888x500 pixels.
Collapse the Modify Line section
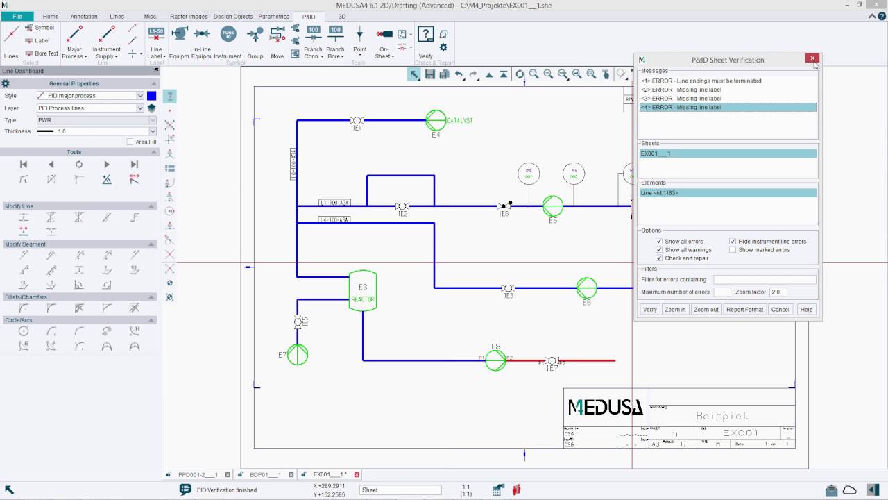click(x=152, y=206)
